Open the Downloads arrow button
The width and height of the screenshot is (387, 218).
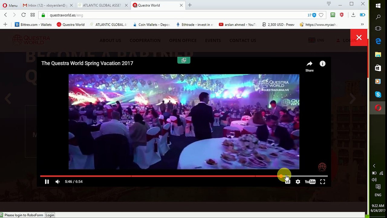click(353, 15)
